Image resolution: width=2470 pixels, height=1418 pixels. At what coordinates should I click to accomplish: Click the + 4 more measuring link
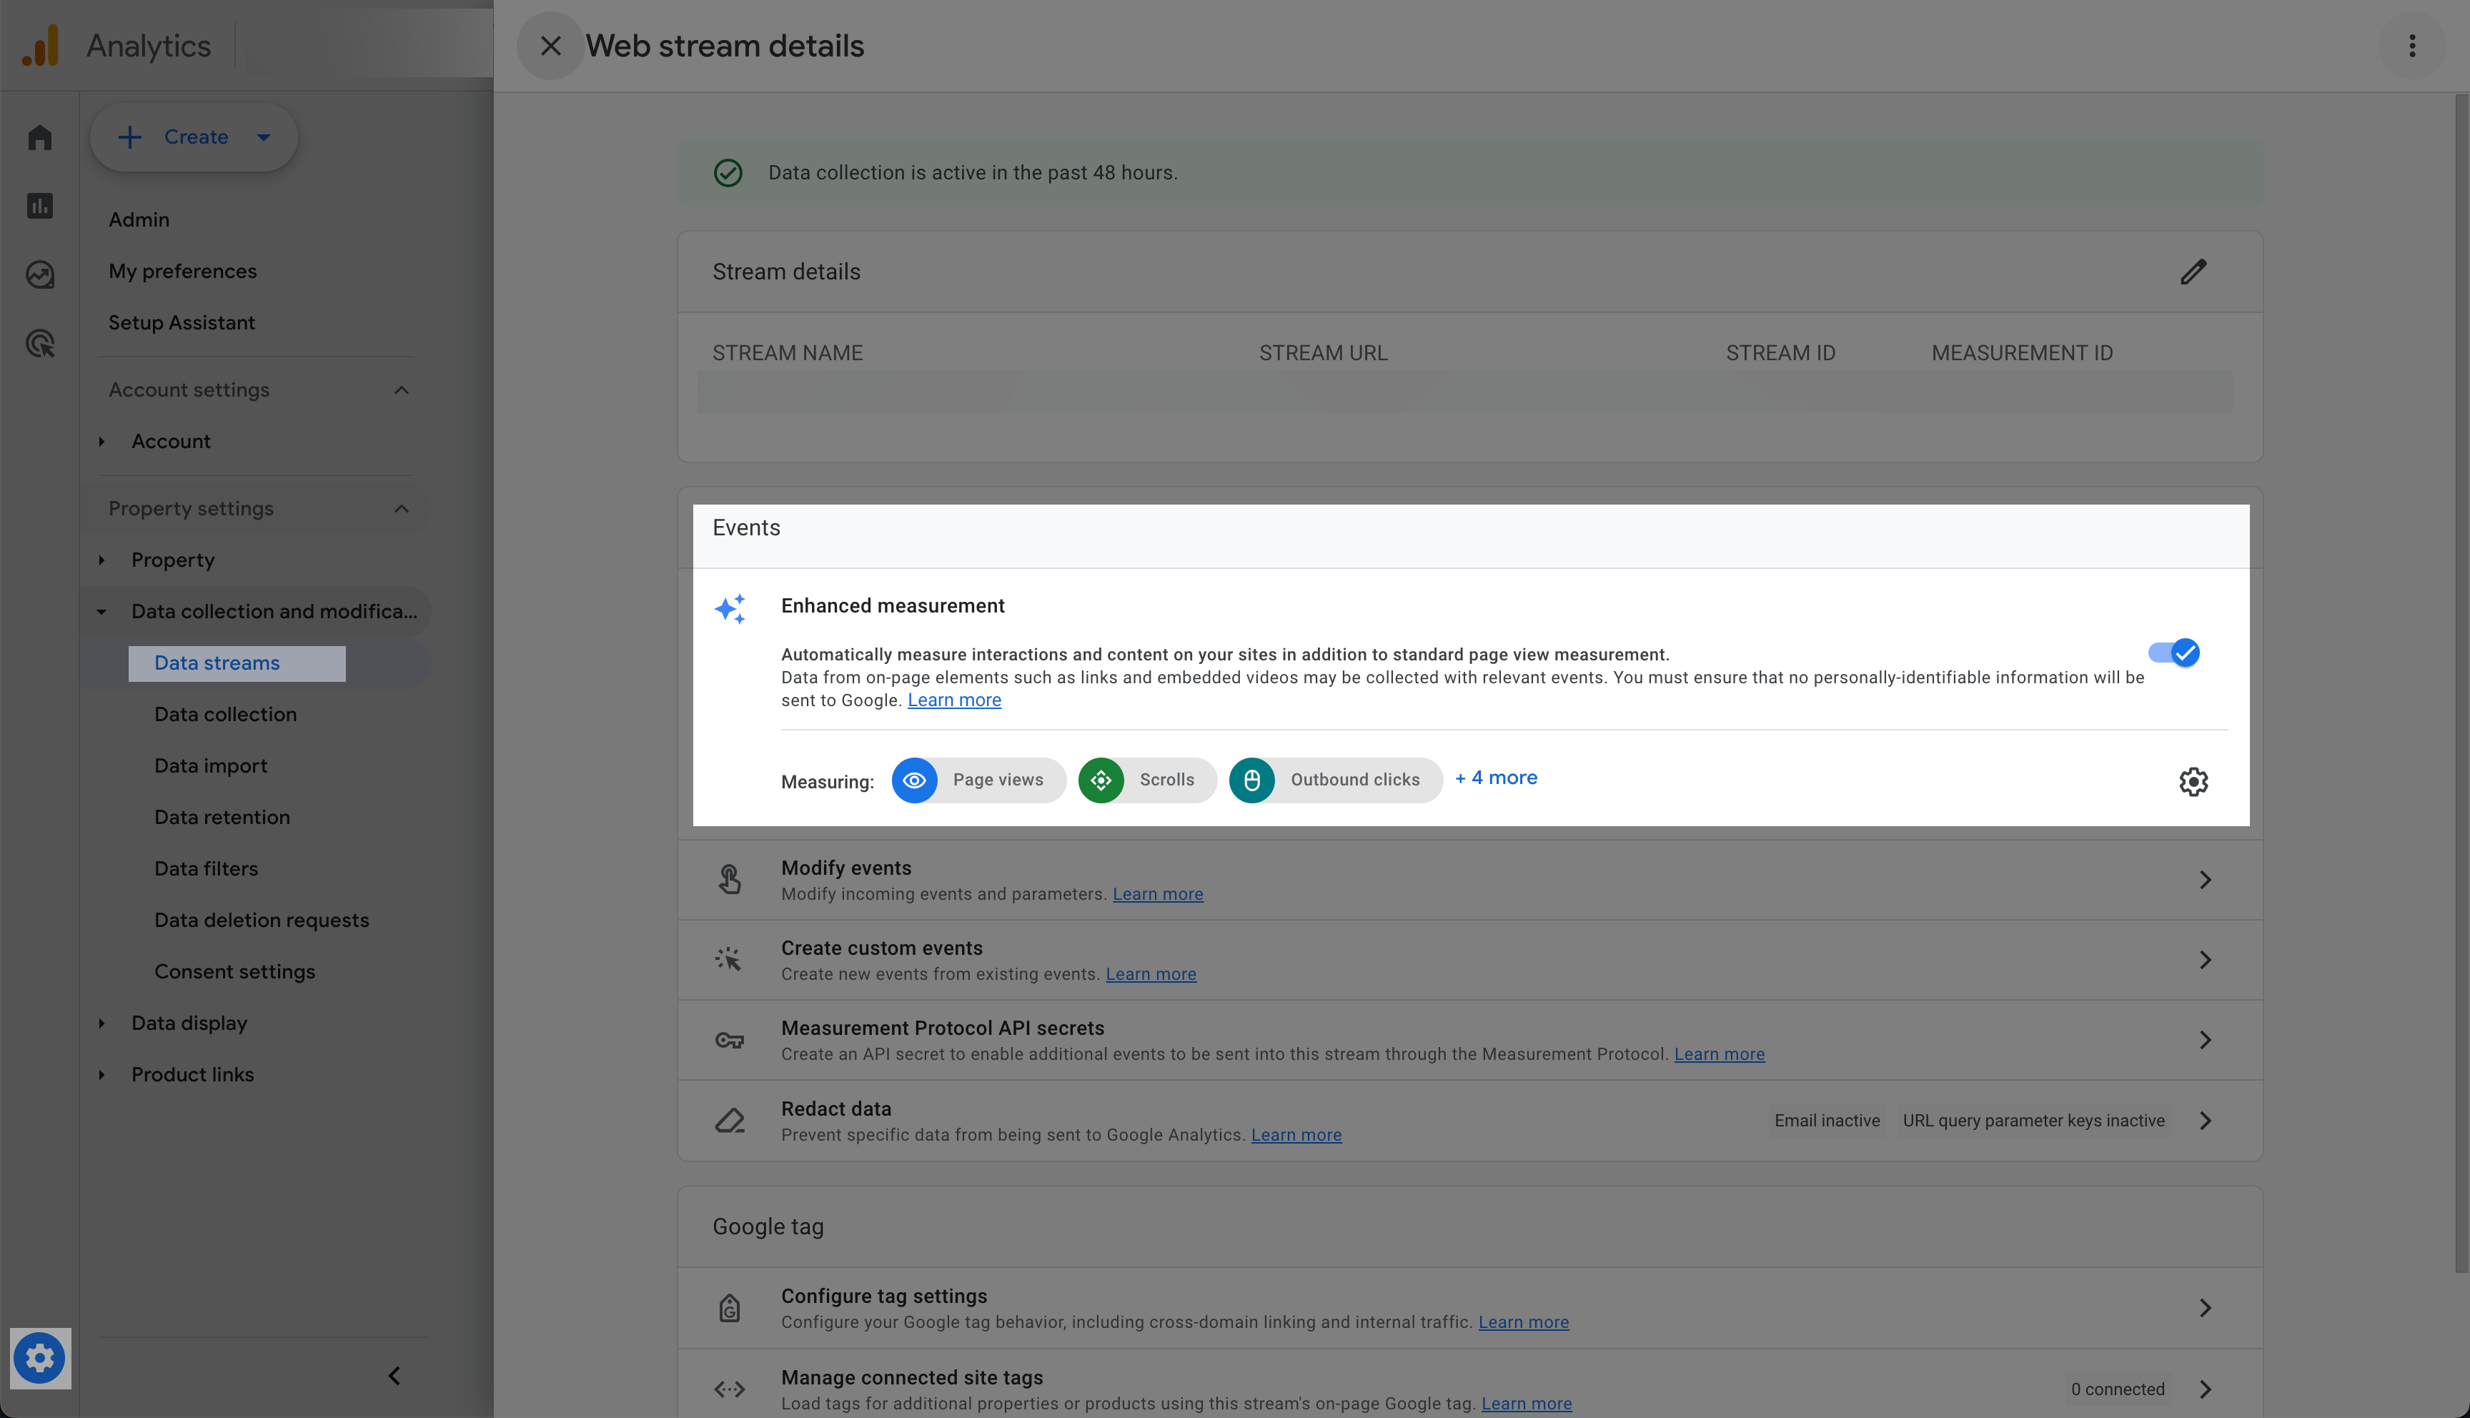click(x=1497, y=777)
